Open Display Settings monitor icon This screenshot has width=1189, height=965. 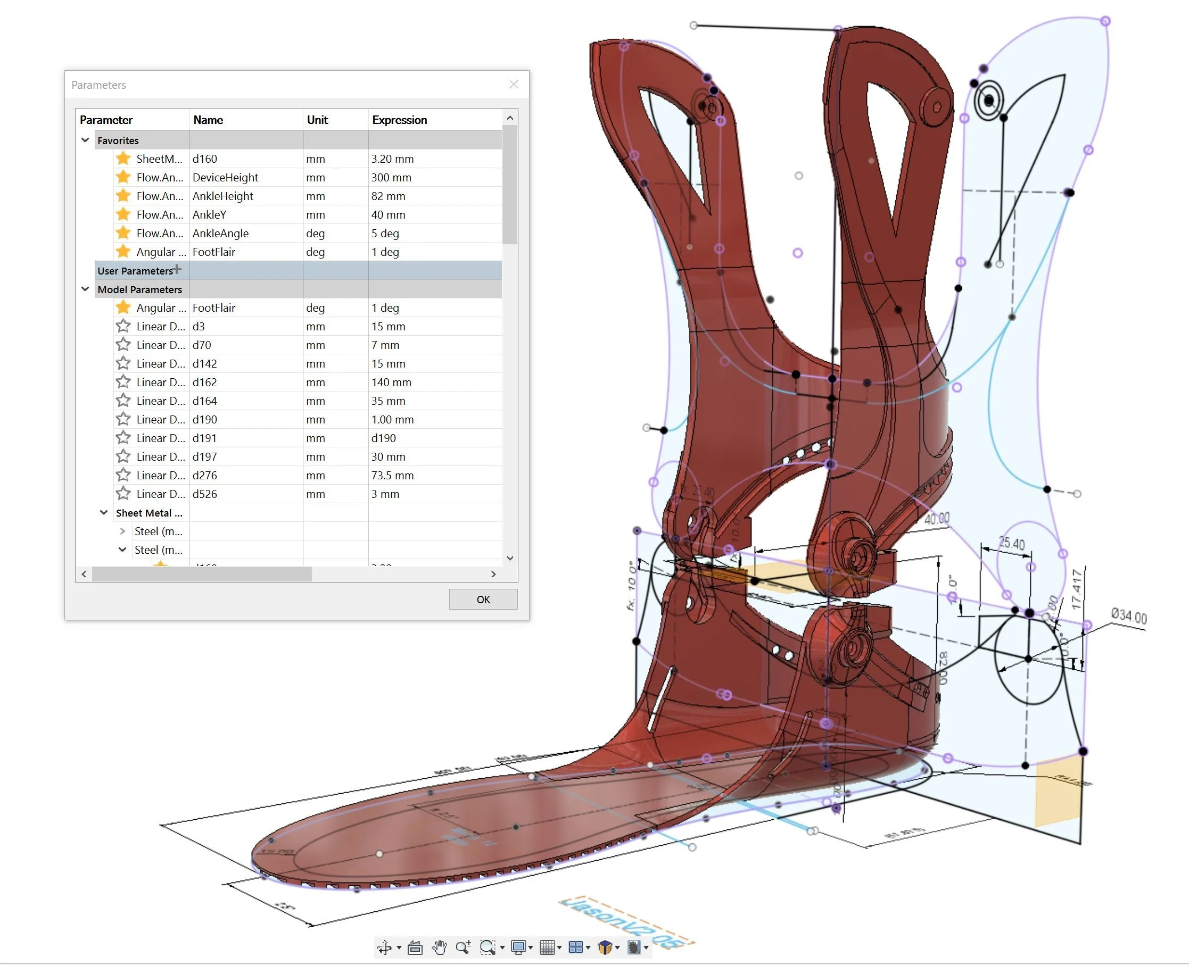(518, 947)
